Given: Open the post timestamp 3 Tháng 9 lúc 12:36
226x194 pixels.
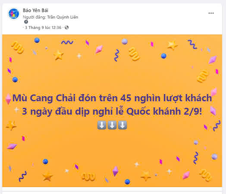Looking at the screenshot, I should click(43, 28).
